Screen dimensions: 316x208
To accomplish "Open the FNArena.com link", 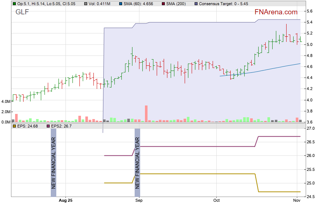I will point(276,12).
